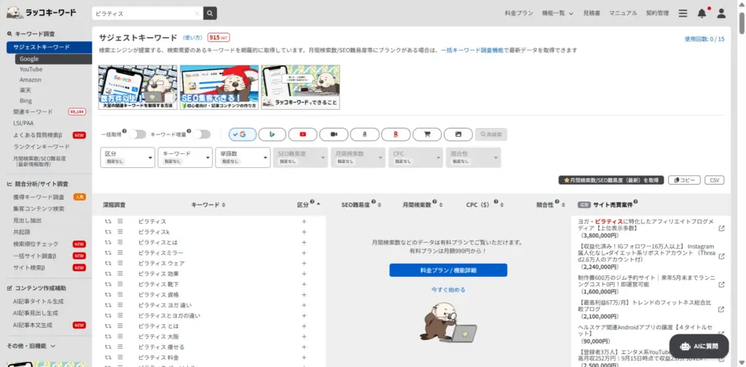Screen dimensions: 746x367
Task: Select the shopping cart source button
Action: [427, 134]
